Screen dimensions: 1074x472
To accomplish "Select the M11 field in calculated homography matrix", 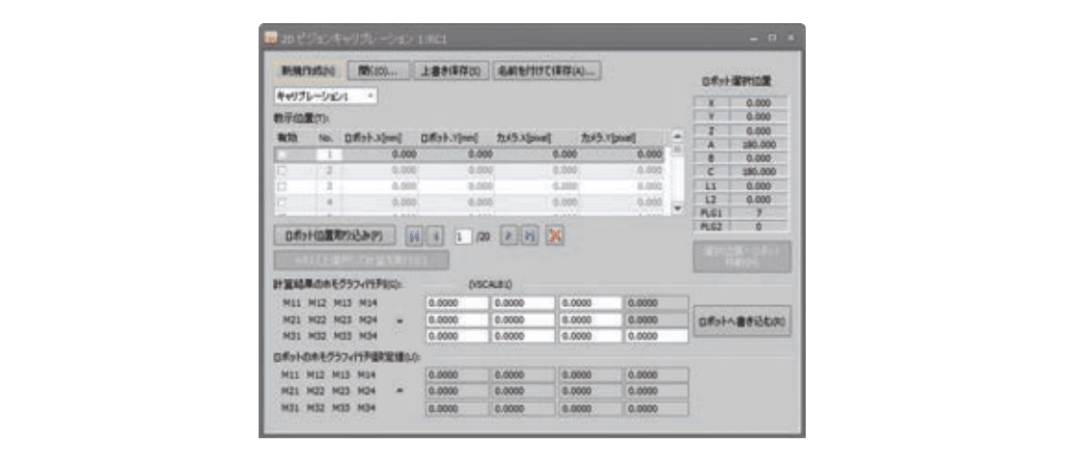I will pos(456,303).
